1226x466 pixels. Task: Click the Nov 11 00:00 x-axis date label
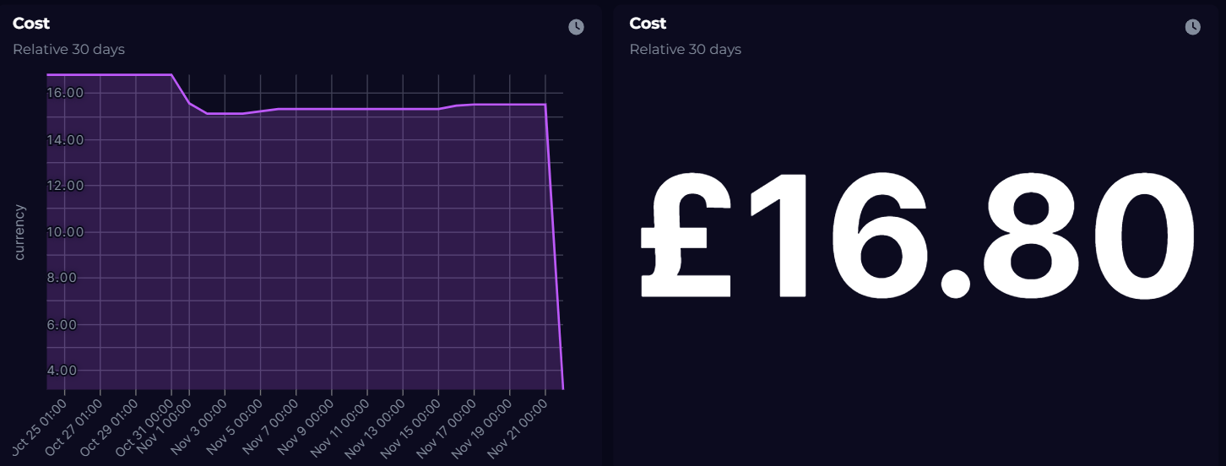[x=342, y=427]
